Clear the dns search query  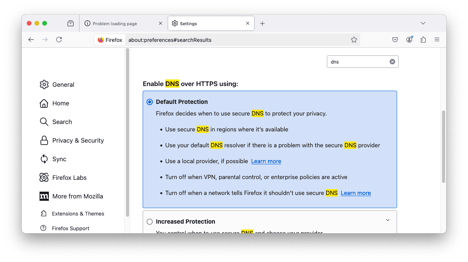point(392,61)
